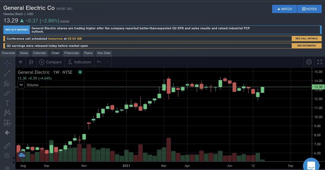Click the conference call scheduled notice text

(44, 39)
